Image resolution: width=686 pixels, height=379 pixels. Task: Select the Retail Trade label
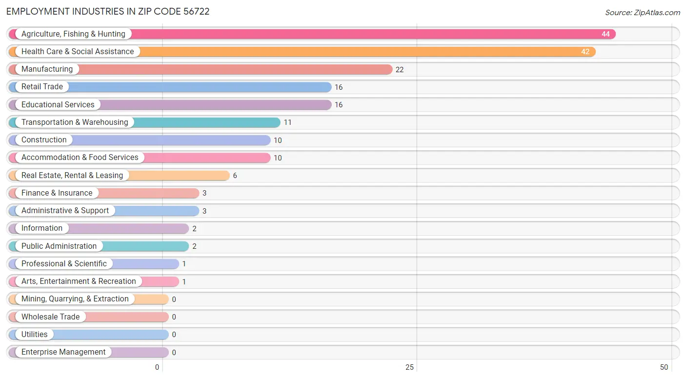click(x=42, y=87)
